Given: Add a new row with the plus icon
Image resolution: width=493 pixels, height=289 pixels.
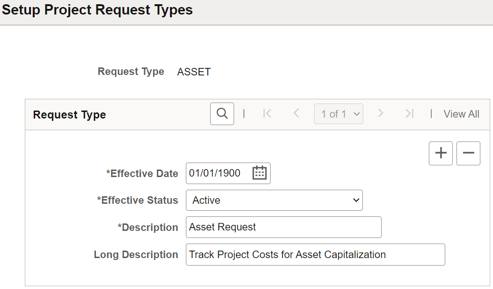Looking at the screenshot, I should click(x=440, y=153).
